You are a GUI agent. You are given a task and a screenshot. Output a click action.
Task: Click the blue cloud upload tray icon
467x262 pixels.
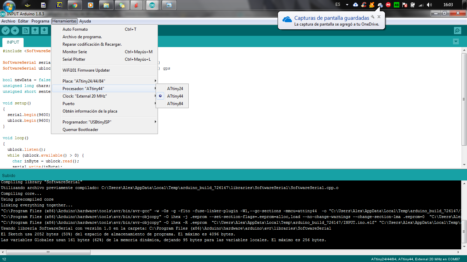point(356,5)
